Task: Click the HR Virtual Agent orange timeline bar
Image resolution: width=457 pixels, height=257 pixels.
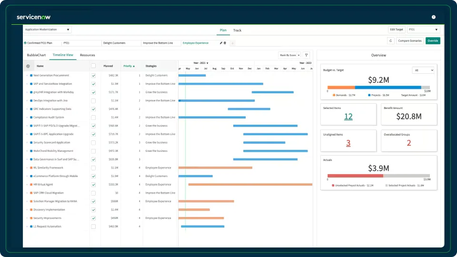Action: point(250,185)
